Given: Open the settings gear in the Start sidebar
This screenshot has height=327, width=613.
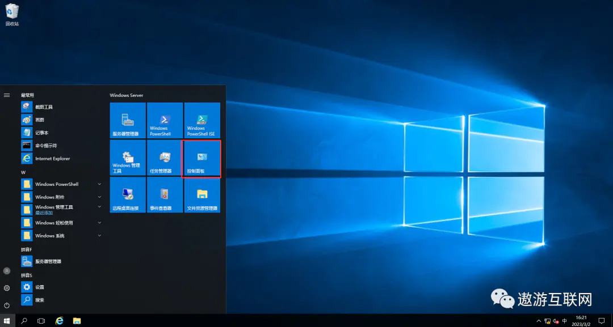Looking at the screenshot, I should point(7,288).
